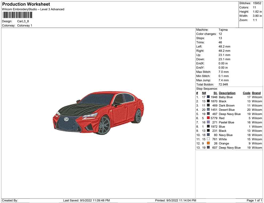Pick the Pastel Blue swatch in stop 7
Image resolution: width=264 pixels, height=203 pixels.
[208, 122]
